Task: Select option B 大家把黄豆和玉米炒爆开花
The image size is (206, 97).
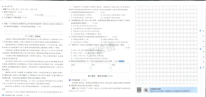Action: (87, 28)
